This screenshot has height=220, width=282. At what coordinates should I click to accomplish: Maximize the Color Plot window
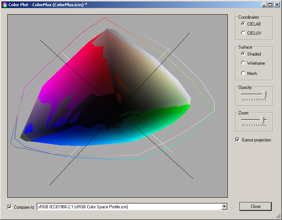[270, 5]
